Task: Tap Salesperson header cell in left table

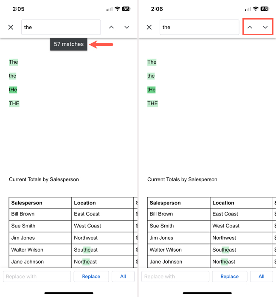Action: tap(40, 203)
